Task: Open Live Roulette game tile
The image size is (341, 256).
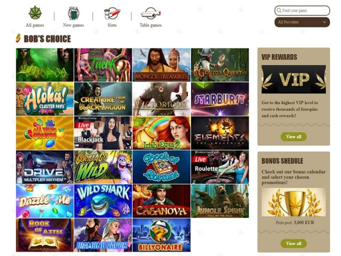Action: 220,167
